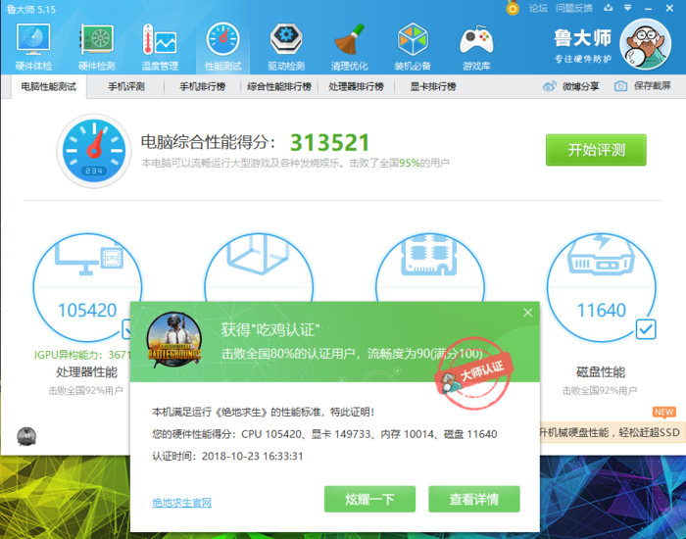Click the performance gauge dial icon
This screenshot has height=539, width=686.
pos(94,151)
